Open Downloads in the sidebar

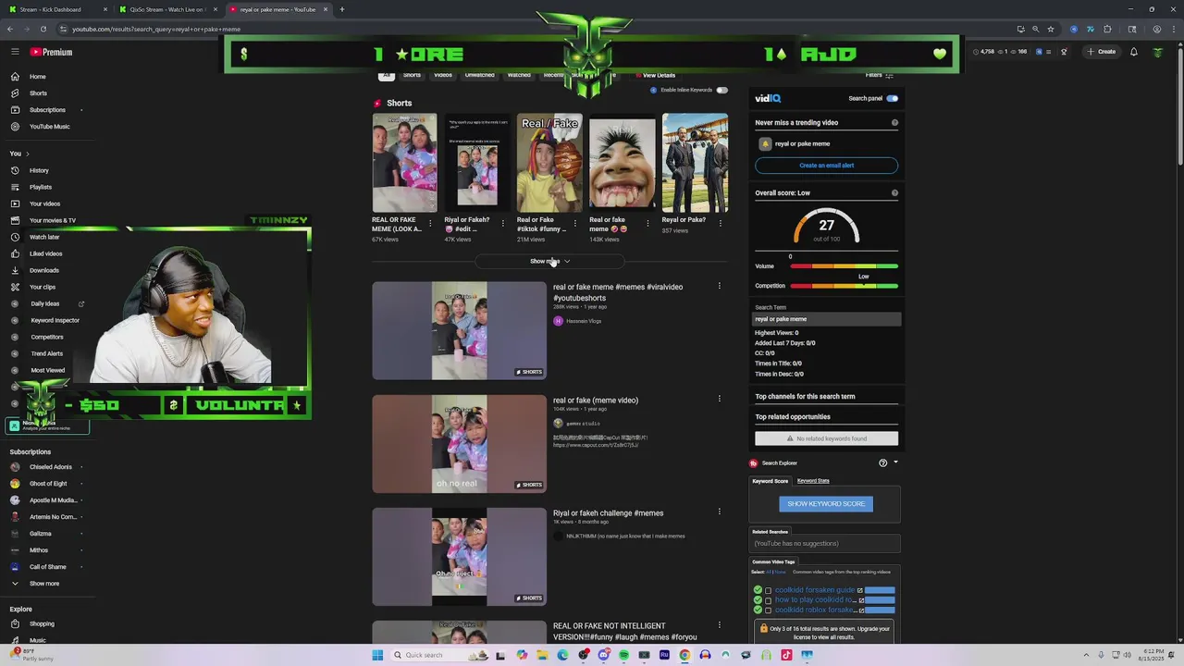pyautogui.click(x=44, y=270)
